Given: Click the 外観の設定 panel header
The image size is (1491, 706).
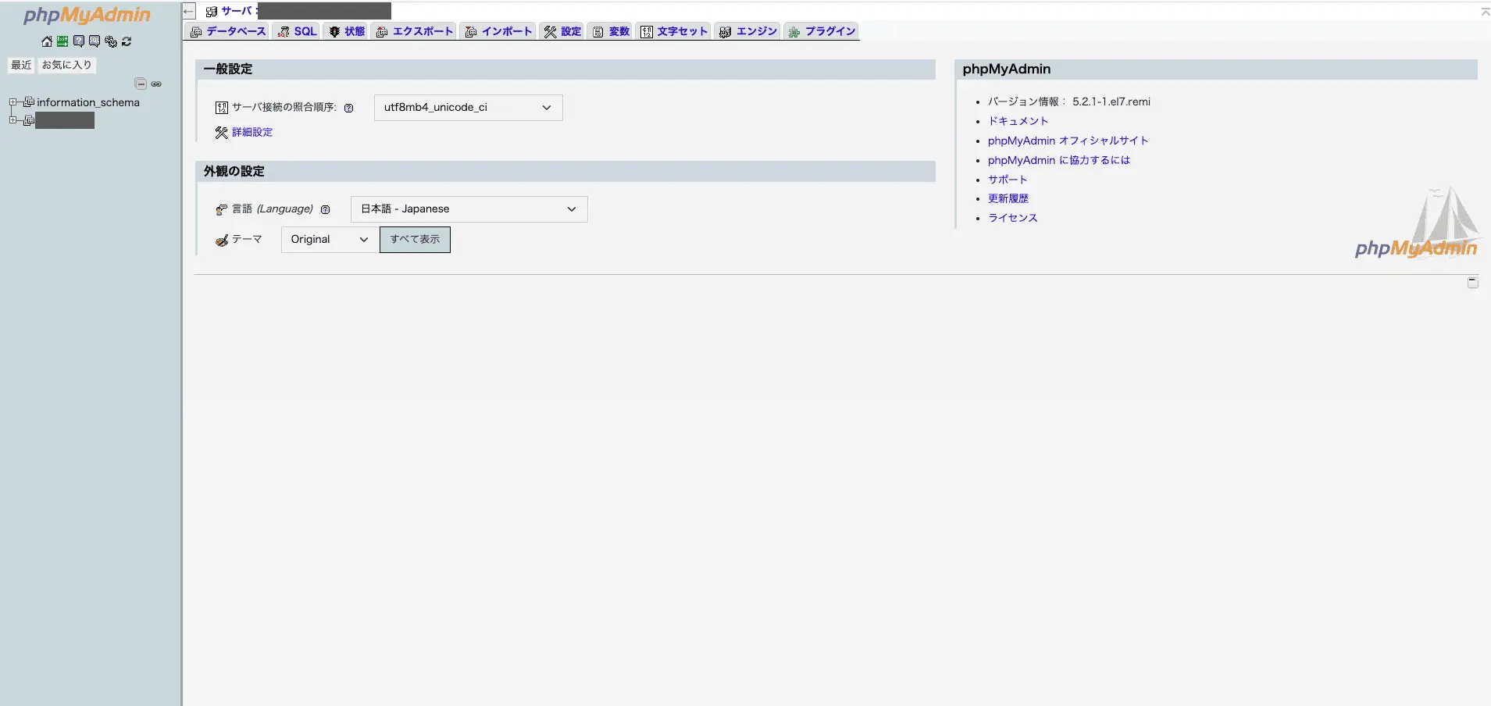Looking at the screenshot, I should pos(565,172).
